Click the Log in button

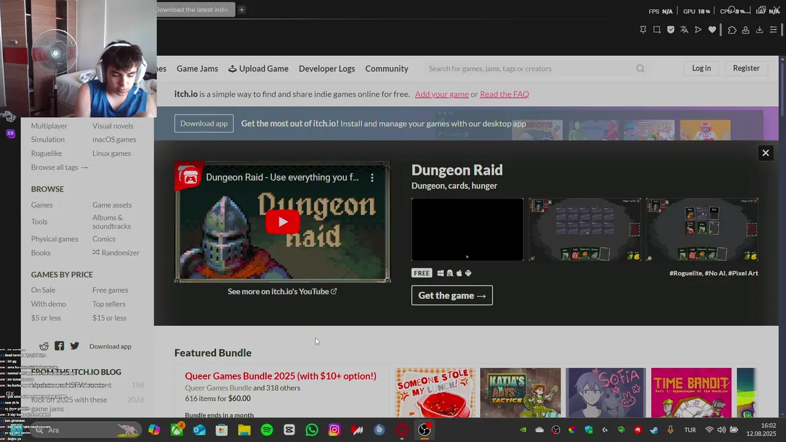701,68
